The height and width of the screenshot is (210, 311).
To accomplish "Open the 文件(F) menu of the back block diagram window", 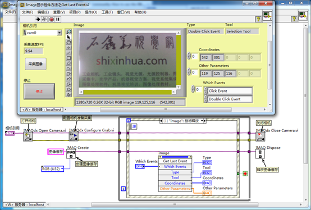I will (x=10, y=12).
